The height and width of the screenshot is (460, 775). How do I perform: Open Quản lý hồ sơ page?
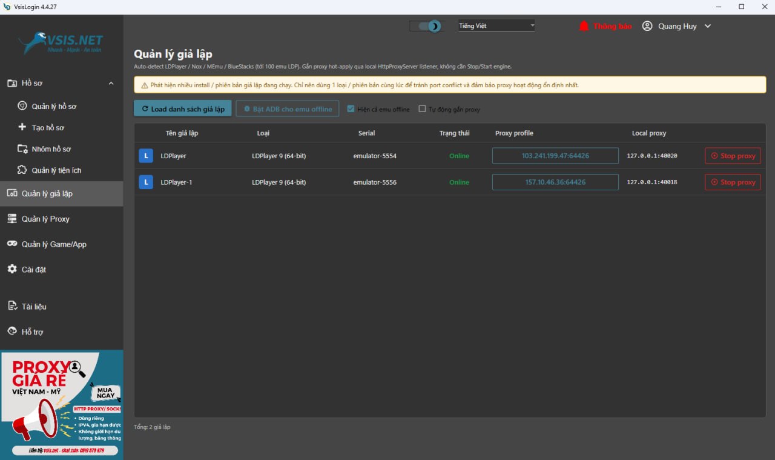click(x=54, y=107)
